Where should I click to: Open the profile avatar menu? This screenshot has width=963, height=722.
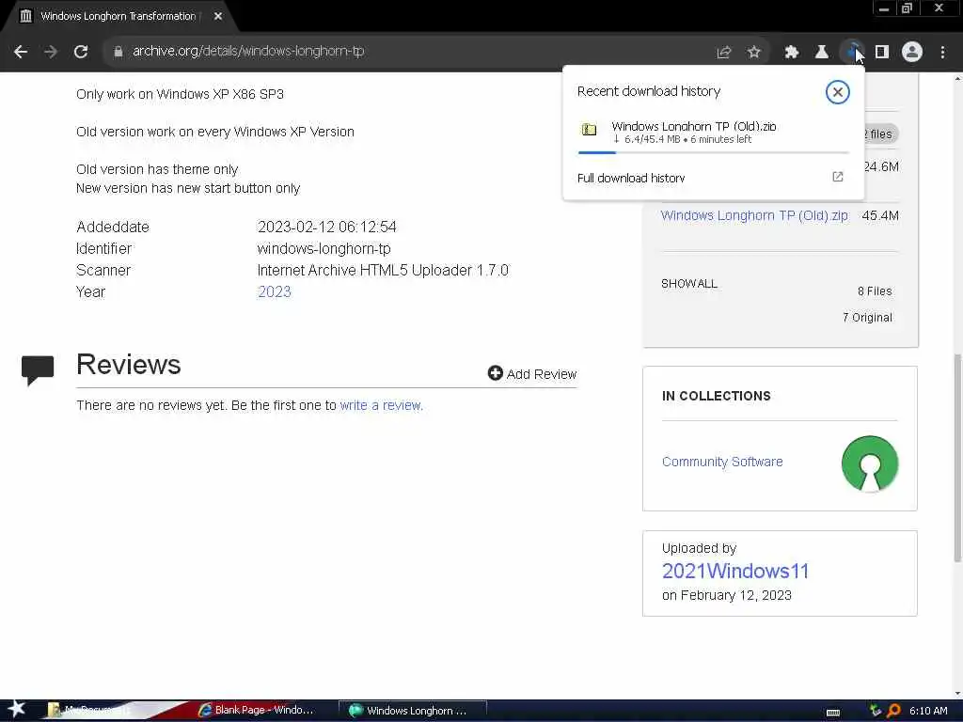[x=912, y=52]
